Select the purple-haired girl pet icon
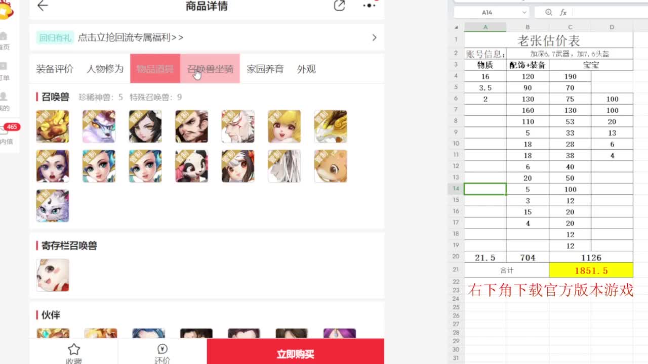This screenshot has width=648, height=364. (53, 166)
